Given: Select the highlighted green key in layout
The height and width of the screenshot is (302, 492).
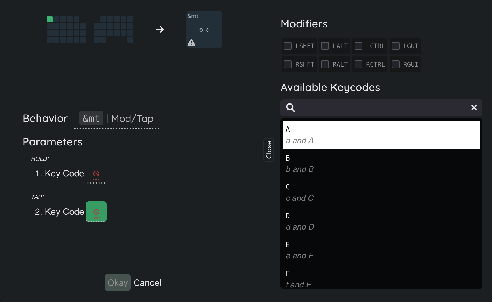Looking at the screenshot, I should point(50,20).
